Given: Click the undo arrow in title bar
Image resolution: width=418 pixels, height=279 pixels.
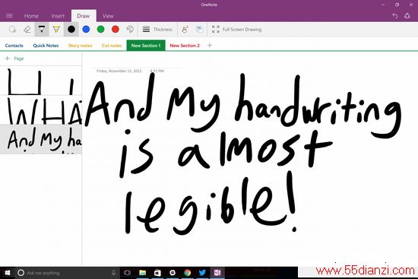Looking at the screenshot, I should click(x=394, y=16).
